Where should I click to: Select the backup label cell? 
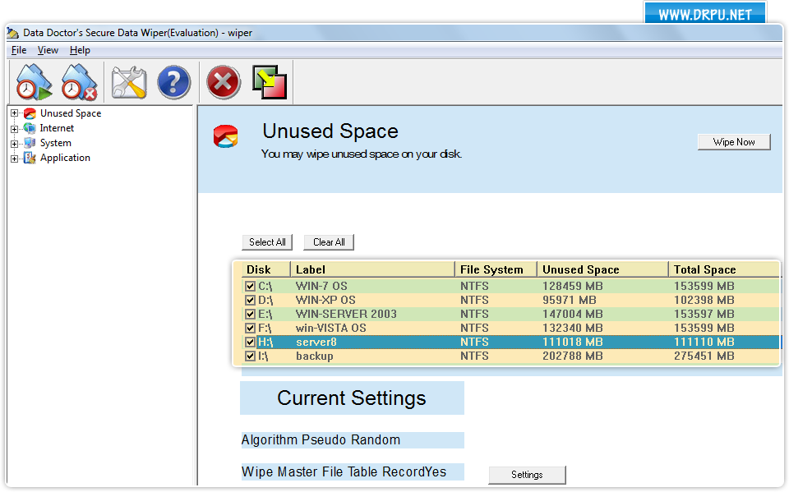[x=315, y=356]
